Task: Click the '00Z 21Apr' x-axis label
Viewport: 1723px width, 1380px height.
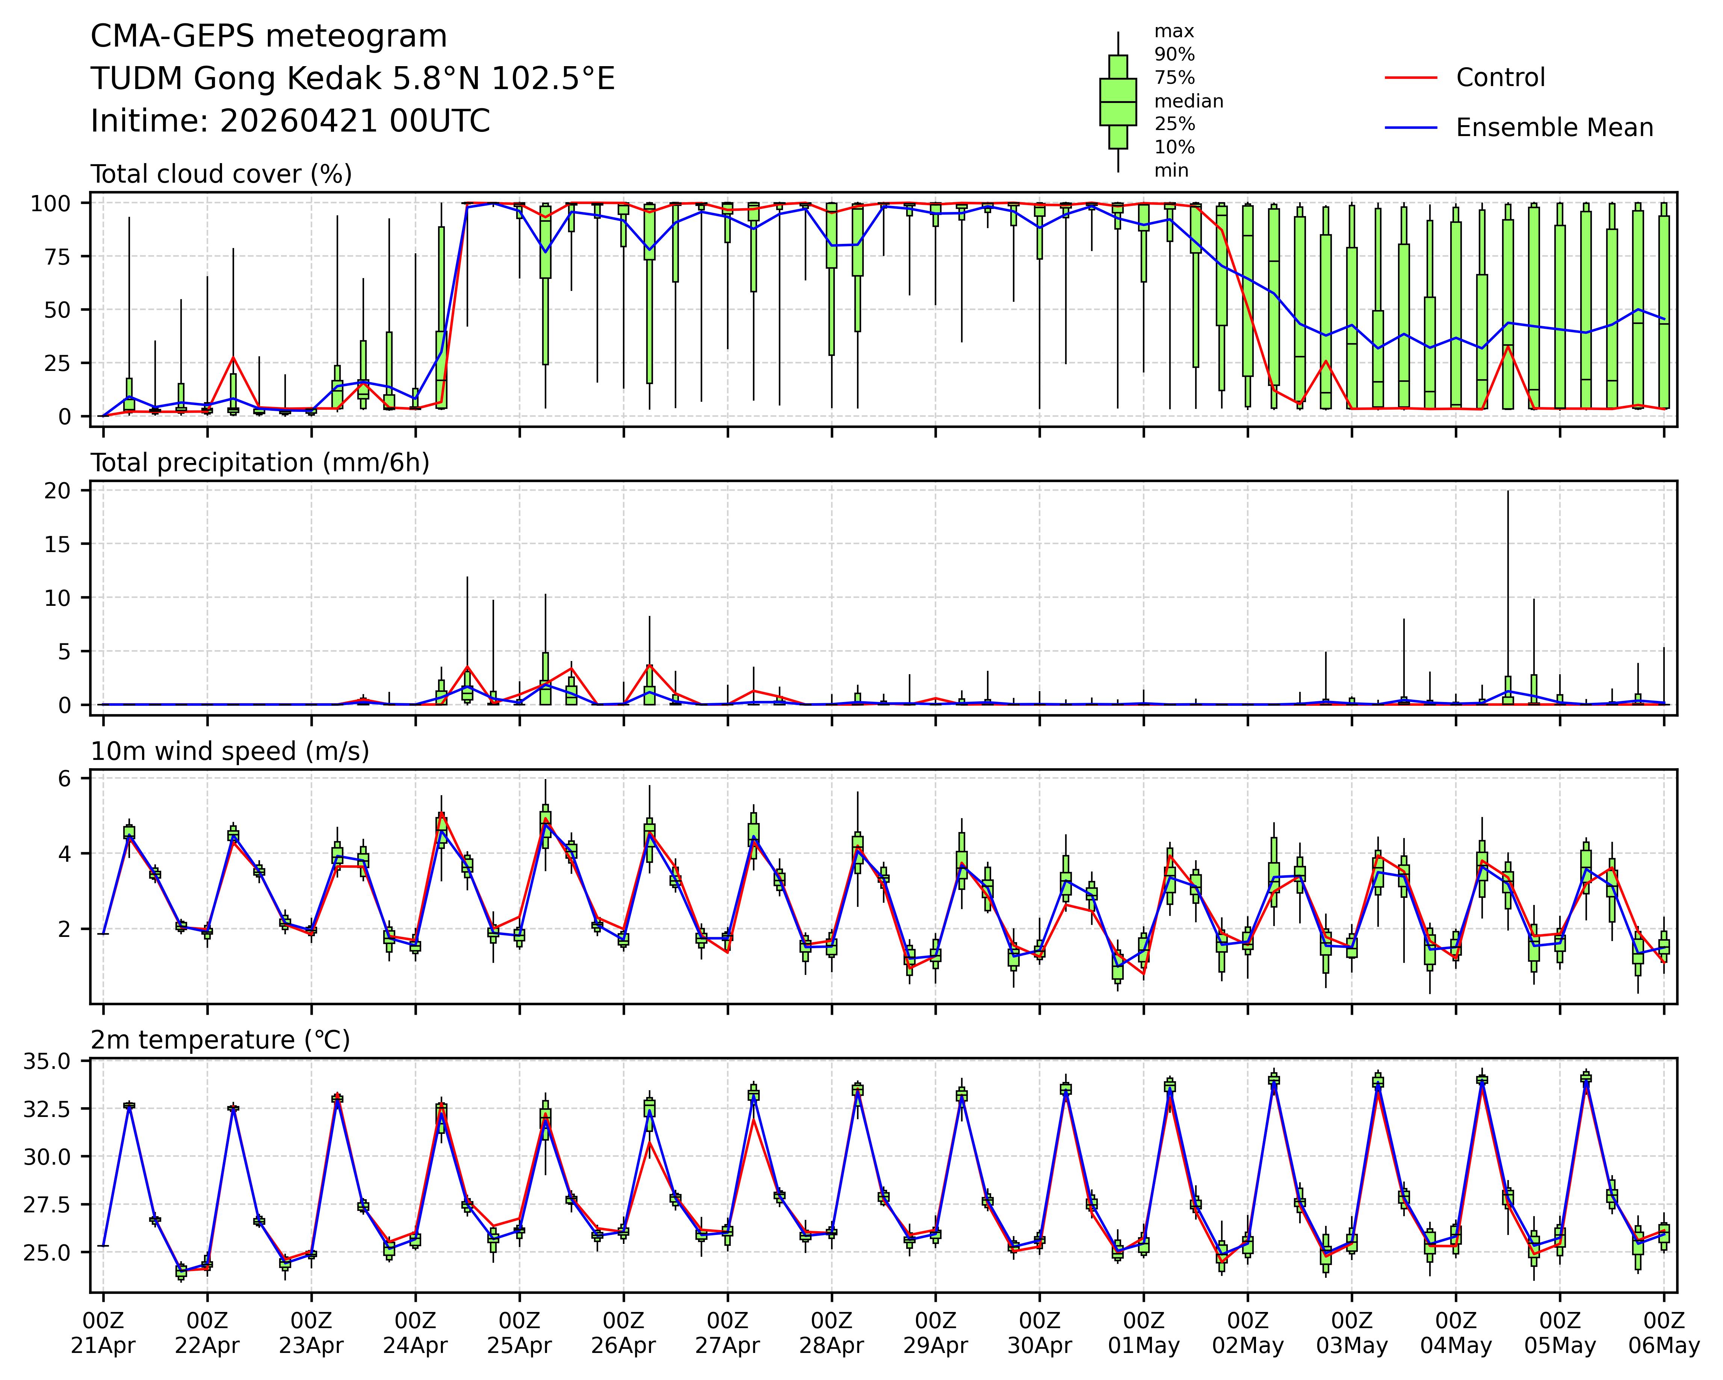Action: pos(103,1333)
